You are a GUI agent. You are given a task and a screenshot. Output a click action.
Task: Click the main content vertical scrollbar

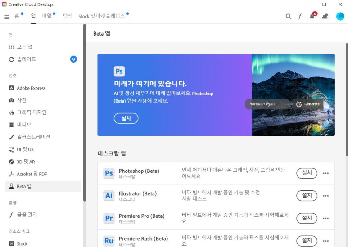click(x=347, y=99)
